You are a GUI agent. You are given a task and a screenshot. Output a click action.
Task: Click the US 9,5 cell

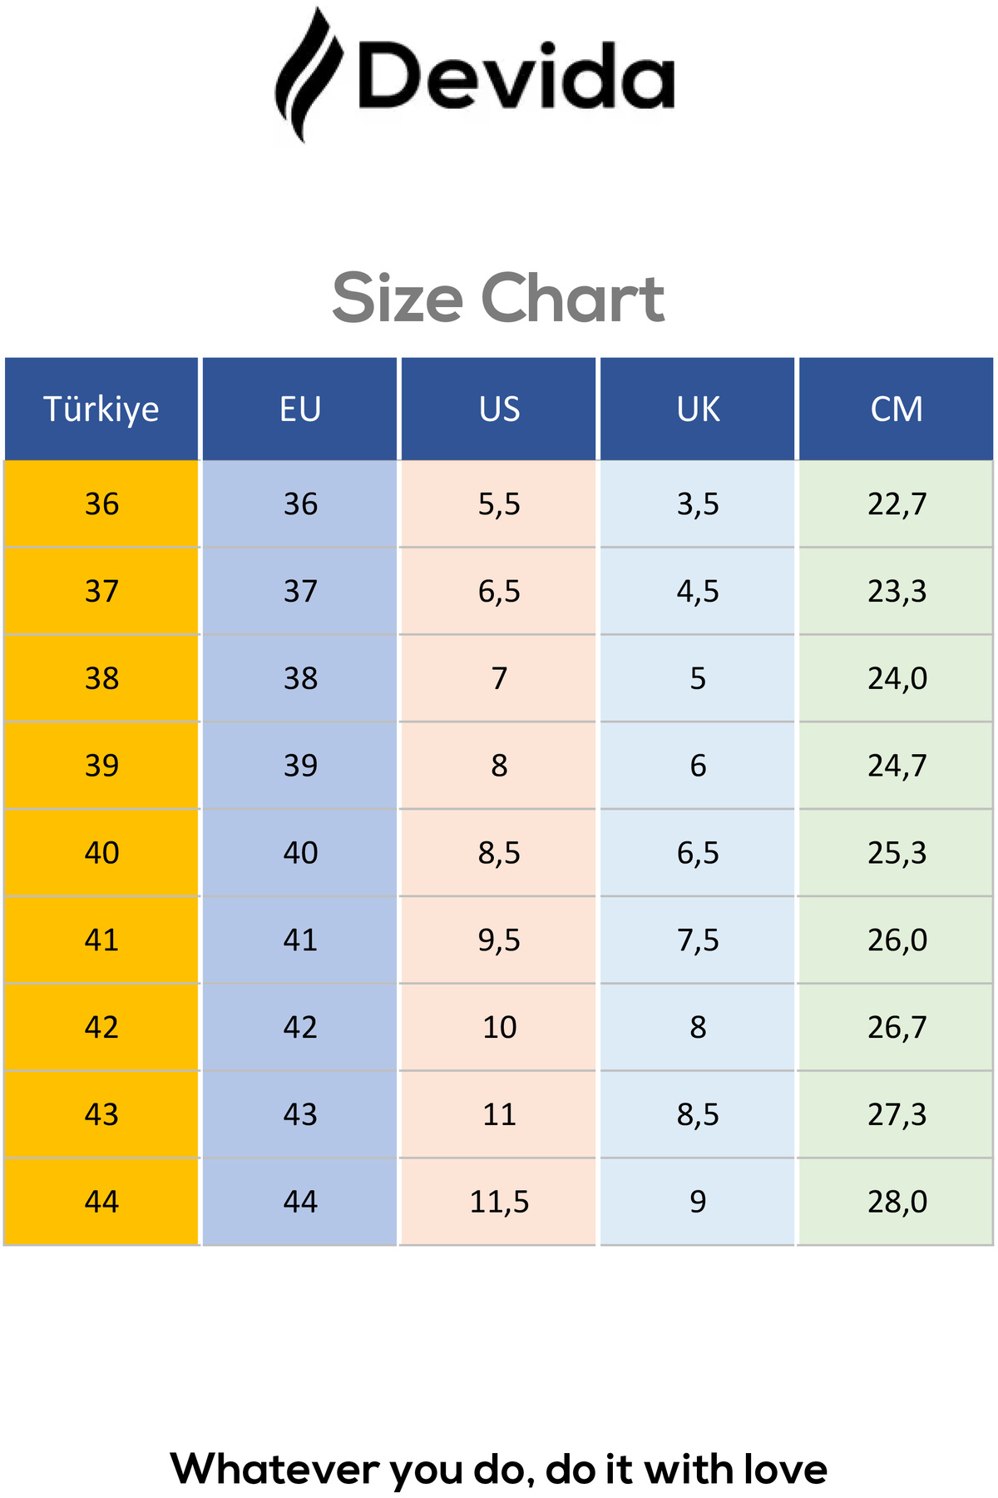499,940
